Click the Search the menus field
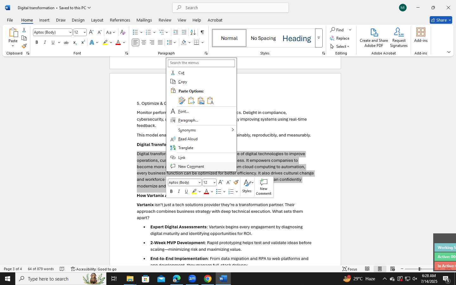This screenshot has height=285, width=456. 201,63
